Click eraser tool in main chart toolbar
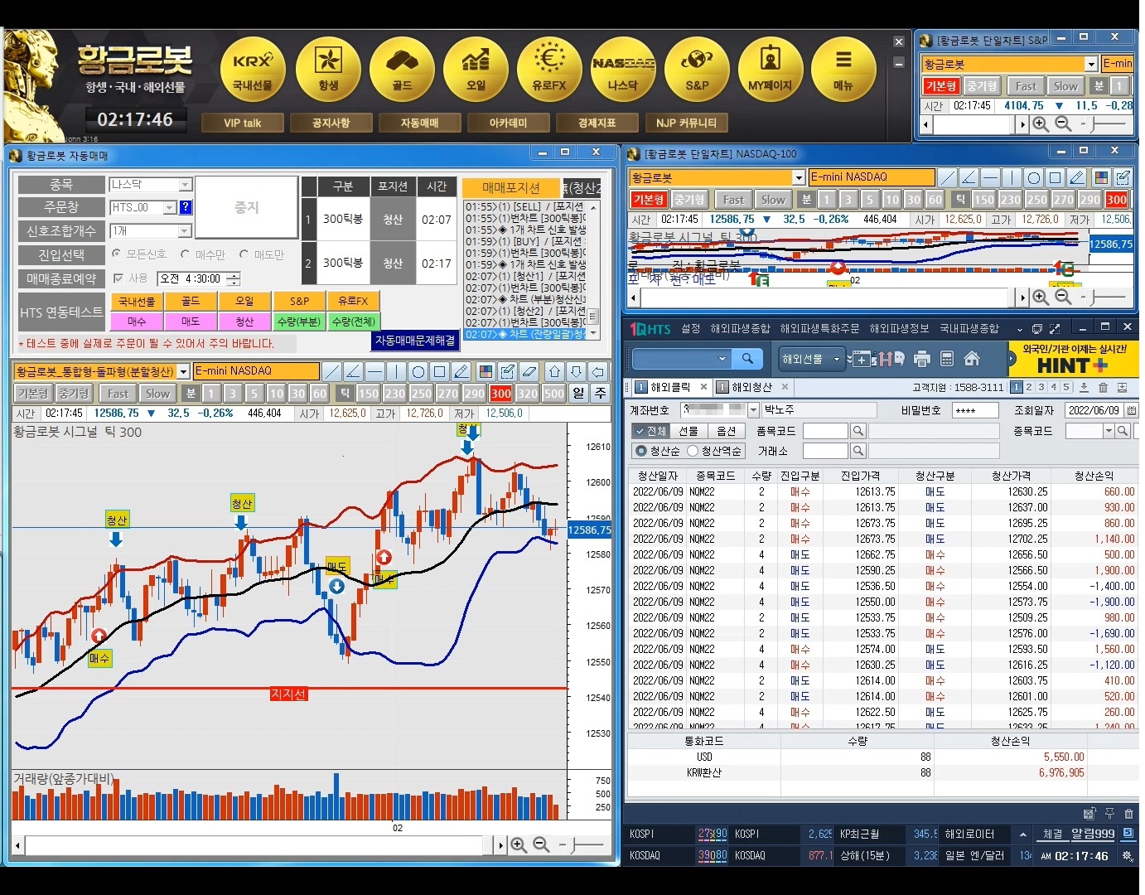This screenshot has height=895, width=1145. click(x=530, y=371)
